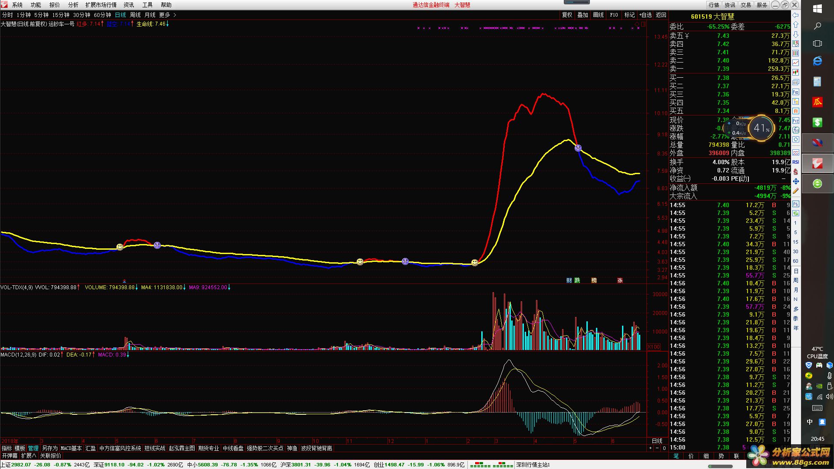Select the pencil drawing tool icon
Image resolution: width=834 pixels, height=469 pixels.
point(795,191)
